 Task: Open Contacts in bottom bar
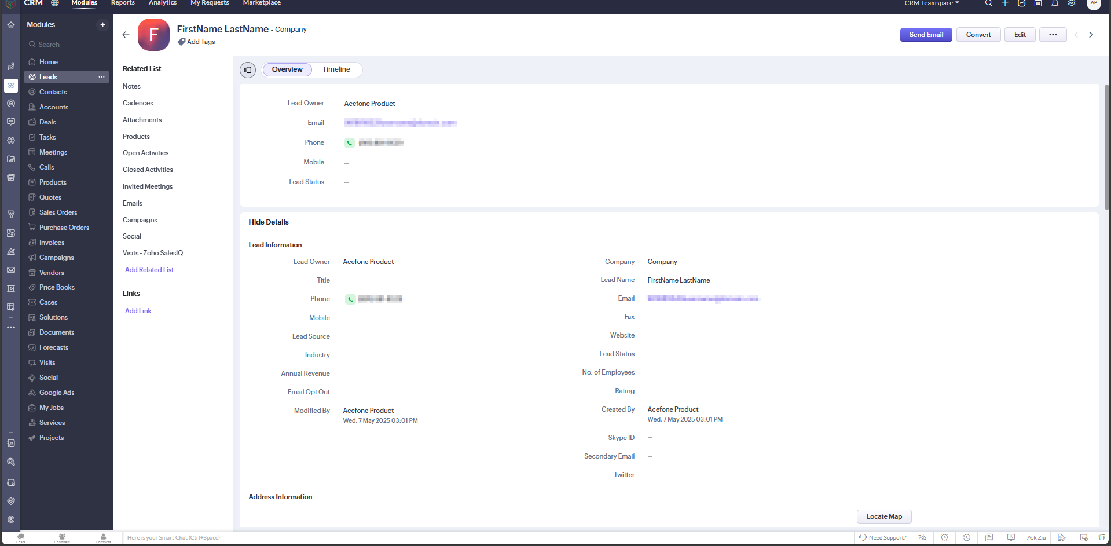coord(103,538)
